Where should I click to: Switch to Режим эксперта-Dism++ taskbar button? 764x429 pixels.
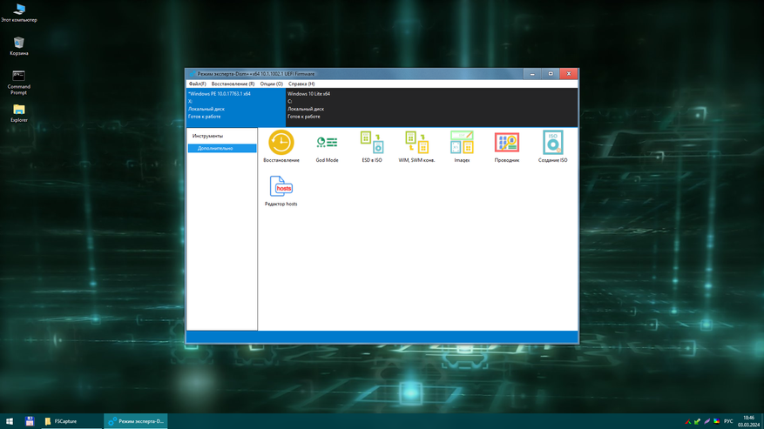tap(136, 421)
